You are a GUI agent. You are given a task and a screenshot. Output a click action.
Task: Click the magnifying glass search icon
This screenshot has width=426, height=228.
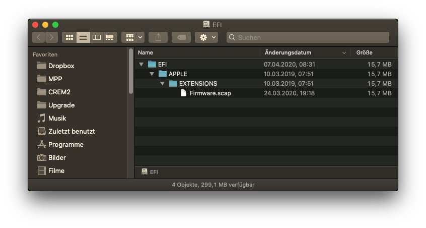pyautogui.click(x=232, y=37)
